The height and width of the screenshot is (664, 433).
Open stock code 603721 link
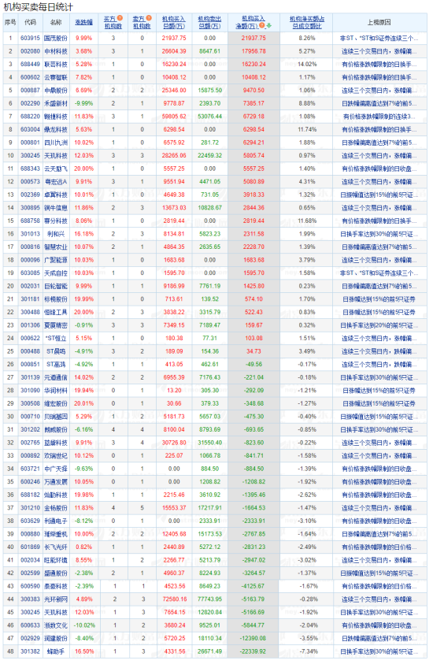pyautogui.click(x=30, y=469)
